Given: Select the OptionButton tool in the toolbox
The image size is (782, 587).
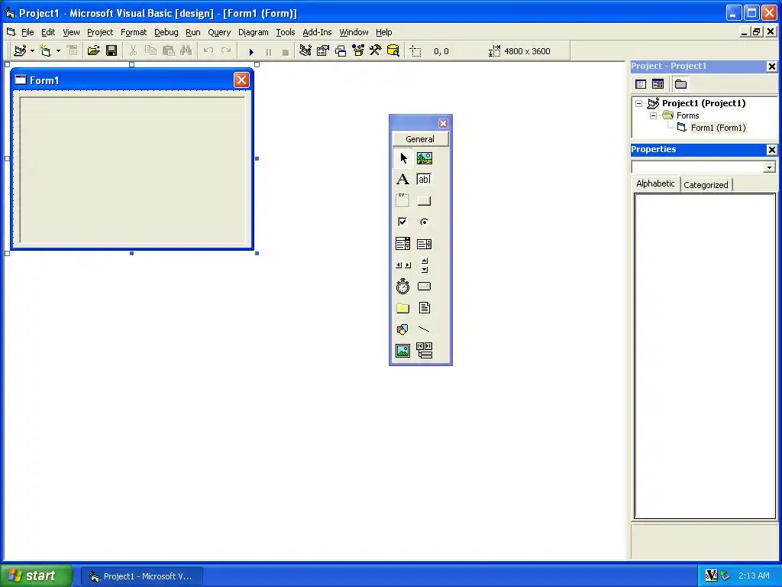Looking at the screenshot, I should tap(425, 222).
